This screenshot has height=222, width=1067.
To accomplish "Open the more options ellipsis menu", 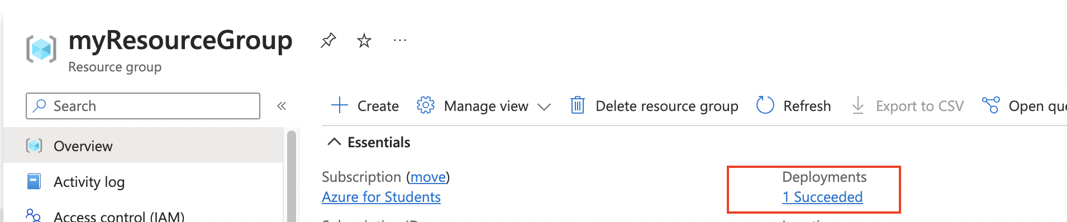I will [400, 40].
